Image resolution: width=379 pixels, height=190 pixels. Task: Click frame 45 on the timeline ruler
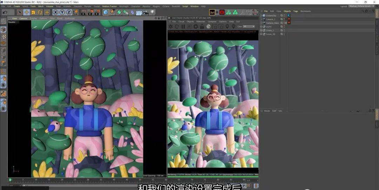[127, 180]
